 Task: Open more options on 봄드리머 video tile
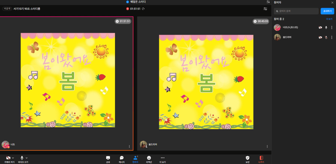267,146
